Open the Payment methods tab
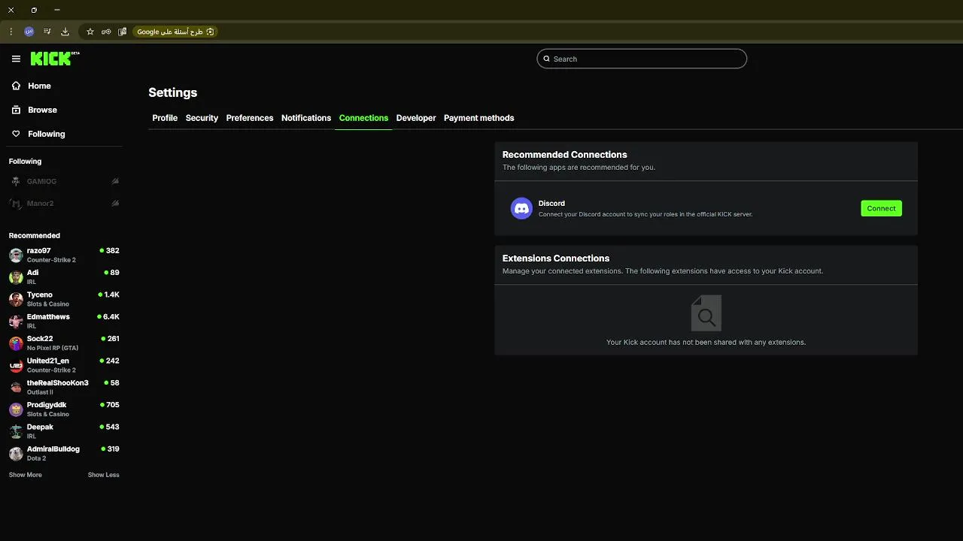Screen dimensions: 963x541 pyautogui.click(x=478, y=118)
